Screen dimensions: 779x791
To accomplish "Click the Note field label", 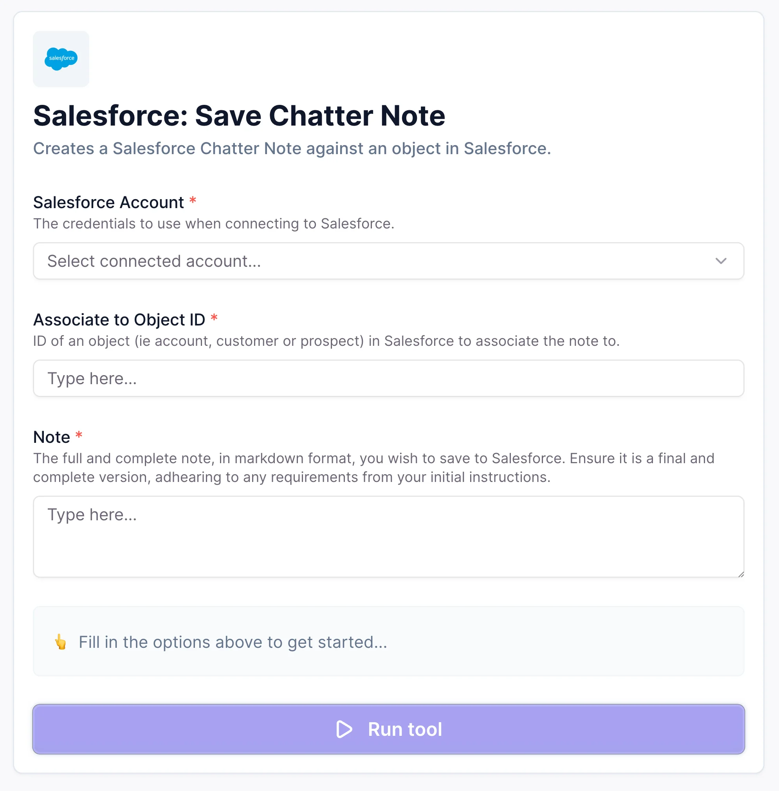I will [x=52, y=437].
